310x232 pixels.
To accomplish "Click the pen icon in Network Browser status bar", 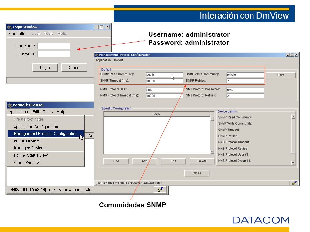I will coord(160,189).
